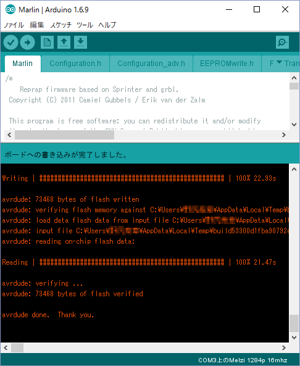Click 'avrdude done. Thank you.' line
The height and width of the screenshot is (366, 300).
(x=48, y=315)
